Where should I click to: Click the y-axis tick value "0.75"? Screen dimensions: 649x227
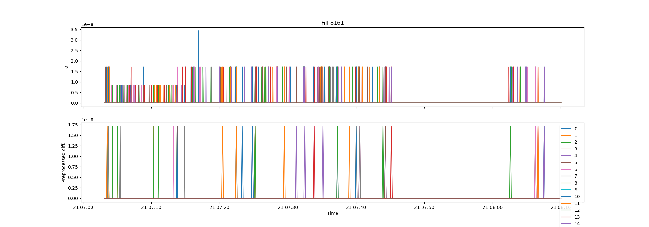pos(73,167)
